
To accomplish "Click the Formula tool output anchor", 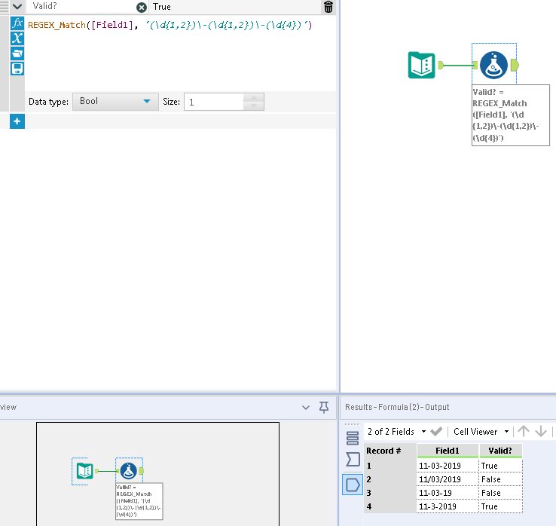I will tap(515, 66).
